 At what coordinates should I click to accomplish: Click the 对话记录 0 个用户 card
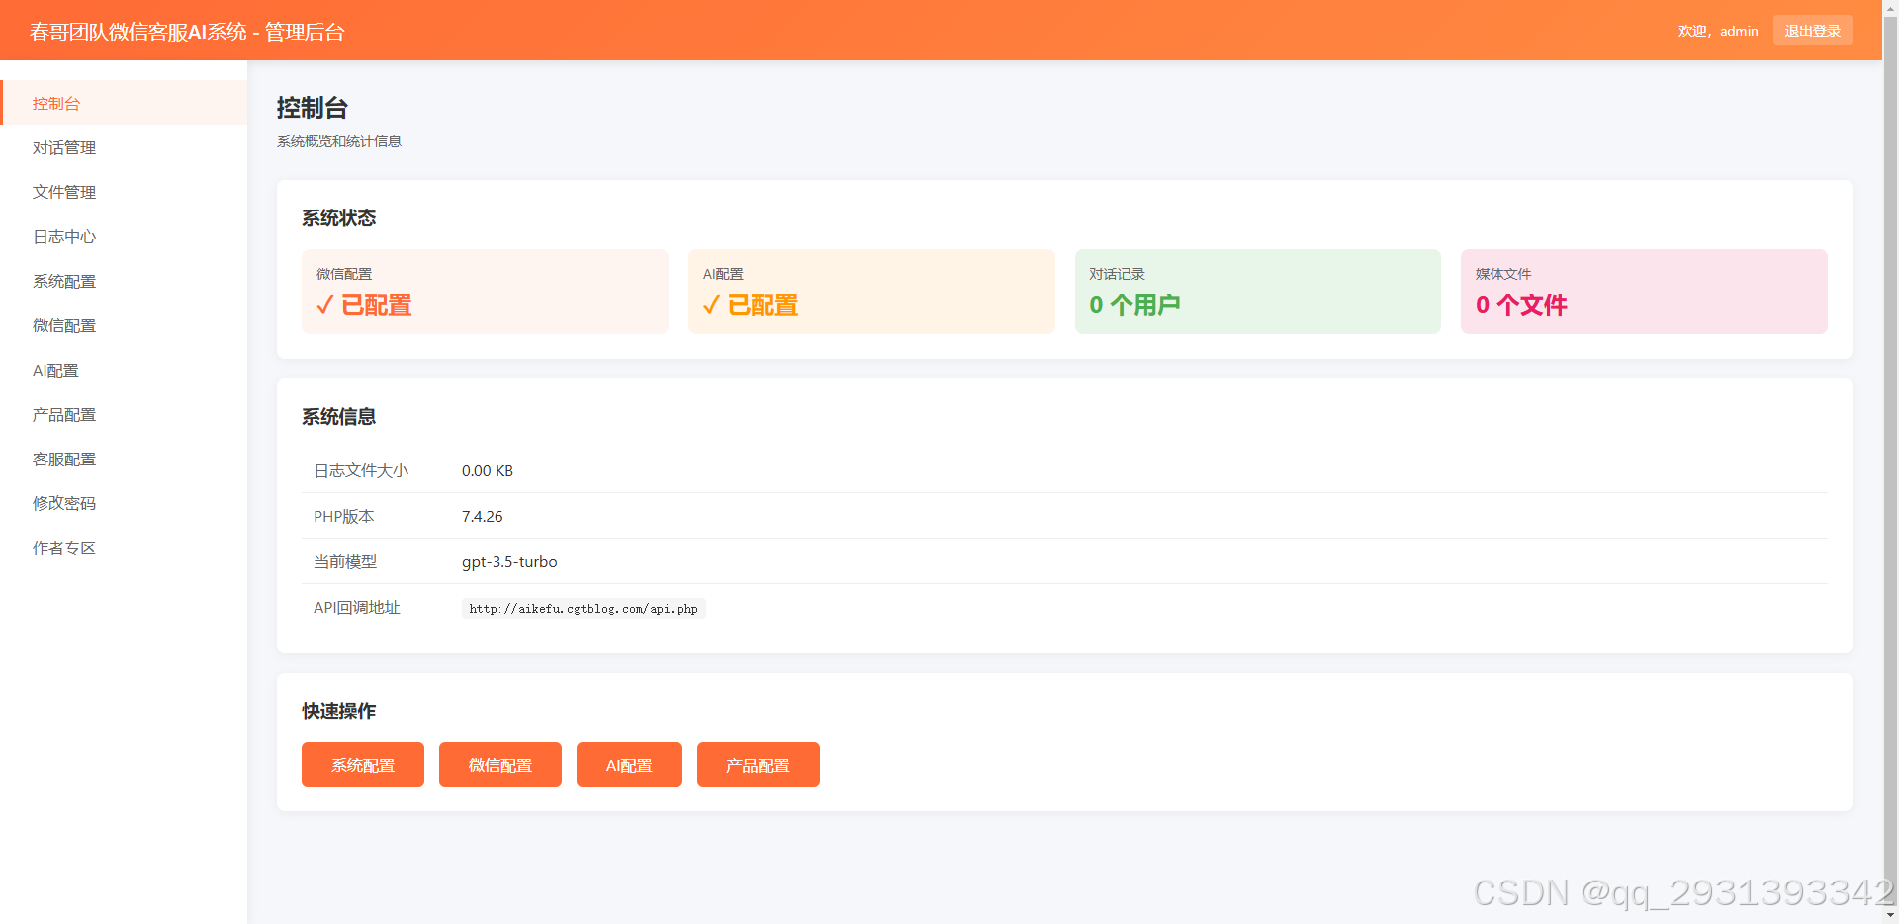(x=1258, y=292)
